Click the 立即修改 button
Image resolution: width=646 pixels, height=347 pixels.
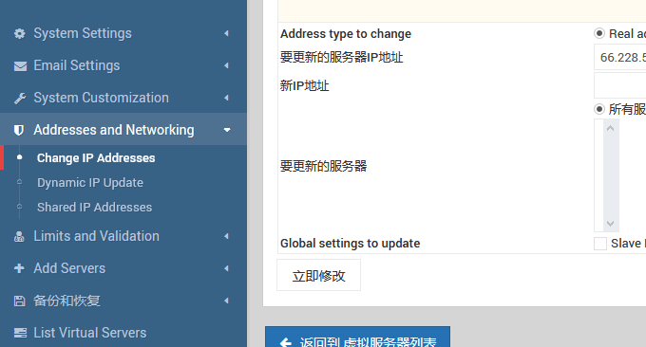318,275
